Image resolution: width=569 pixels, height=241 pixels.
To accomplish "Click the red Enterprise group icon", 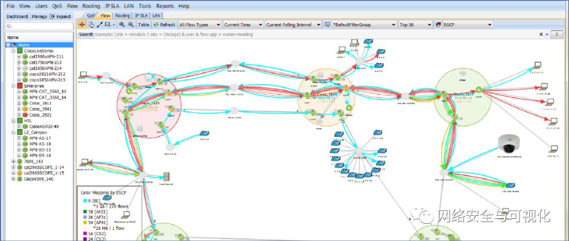I will [x=21, y=86].
